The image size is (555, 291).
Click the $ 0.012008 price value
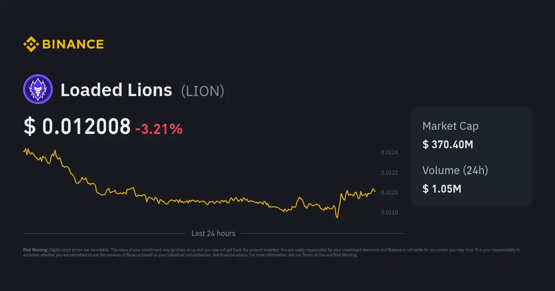[77, 127]
